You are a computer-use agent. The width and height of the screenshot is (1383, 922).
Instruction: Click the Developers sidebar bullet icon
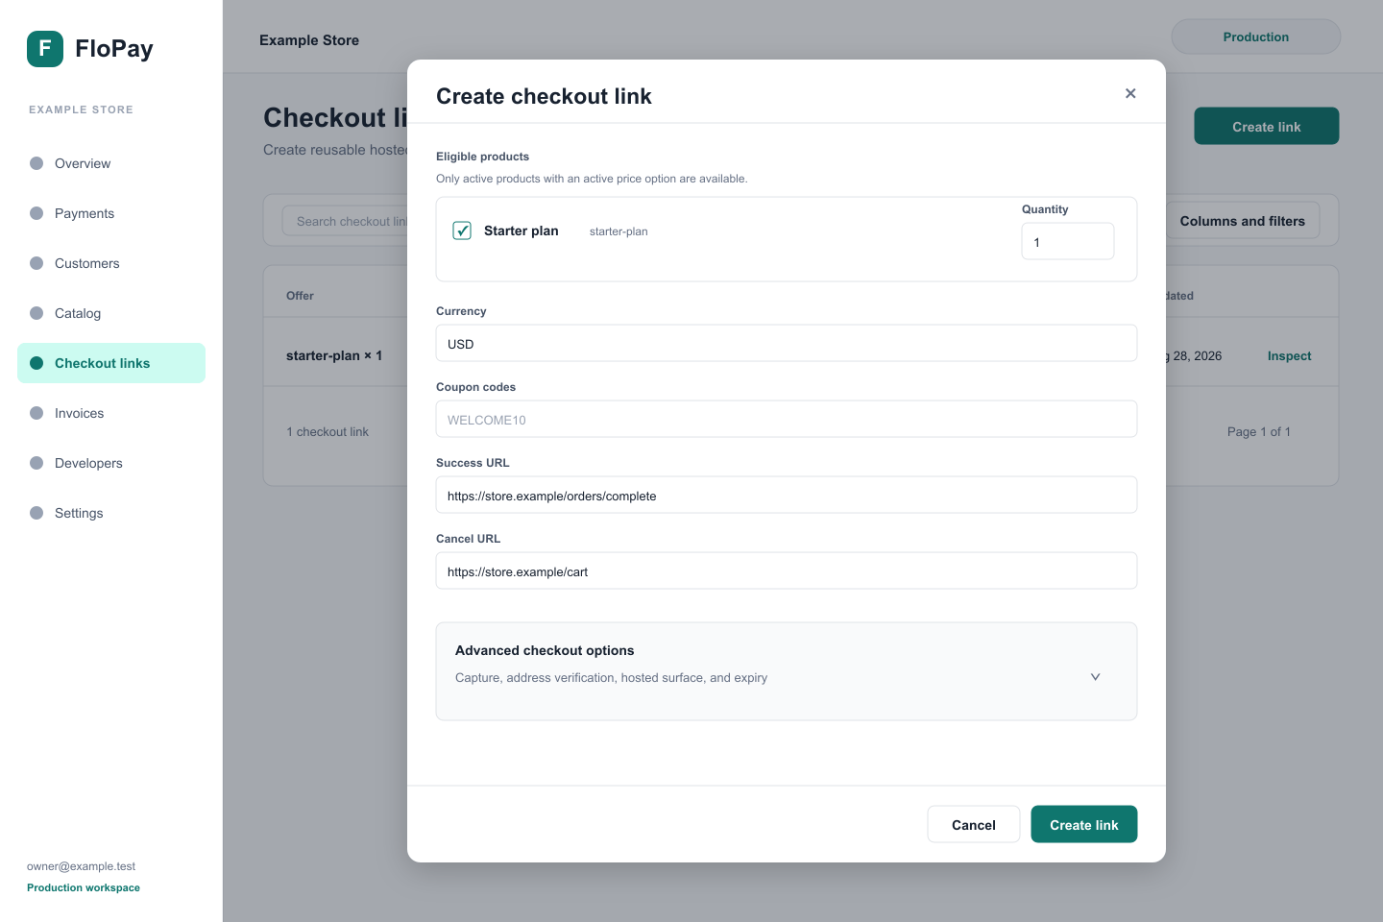coord(36,463)
